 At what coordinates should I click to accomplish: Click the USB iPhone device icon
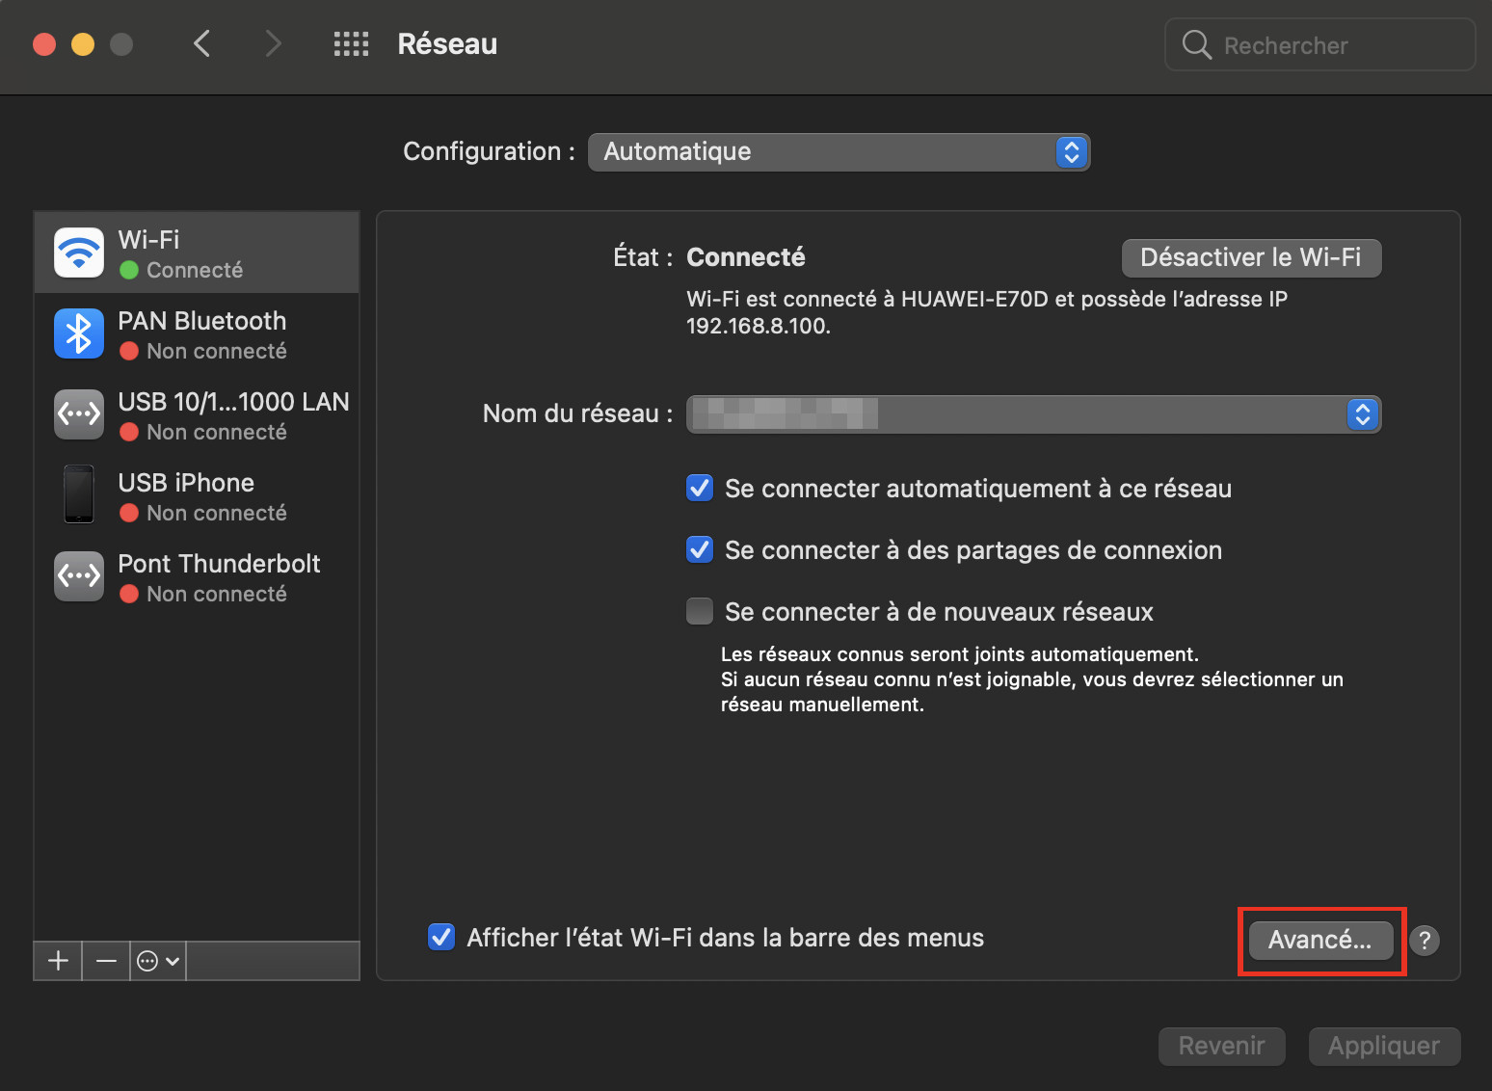[x=79, y=495]
